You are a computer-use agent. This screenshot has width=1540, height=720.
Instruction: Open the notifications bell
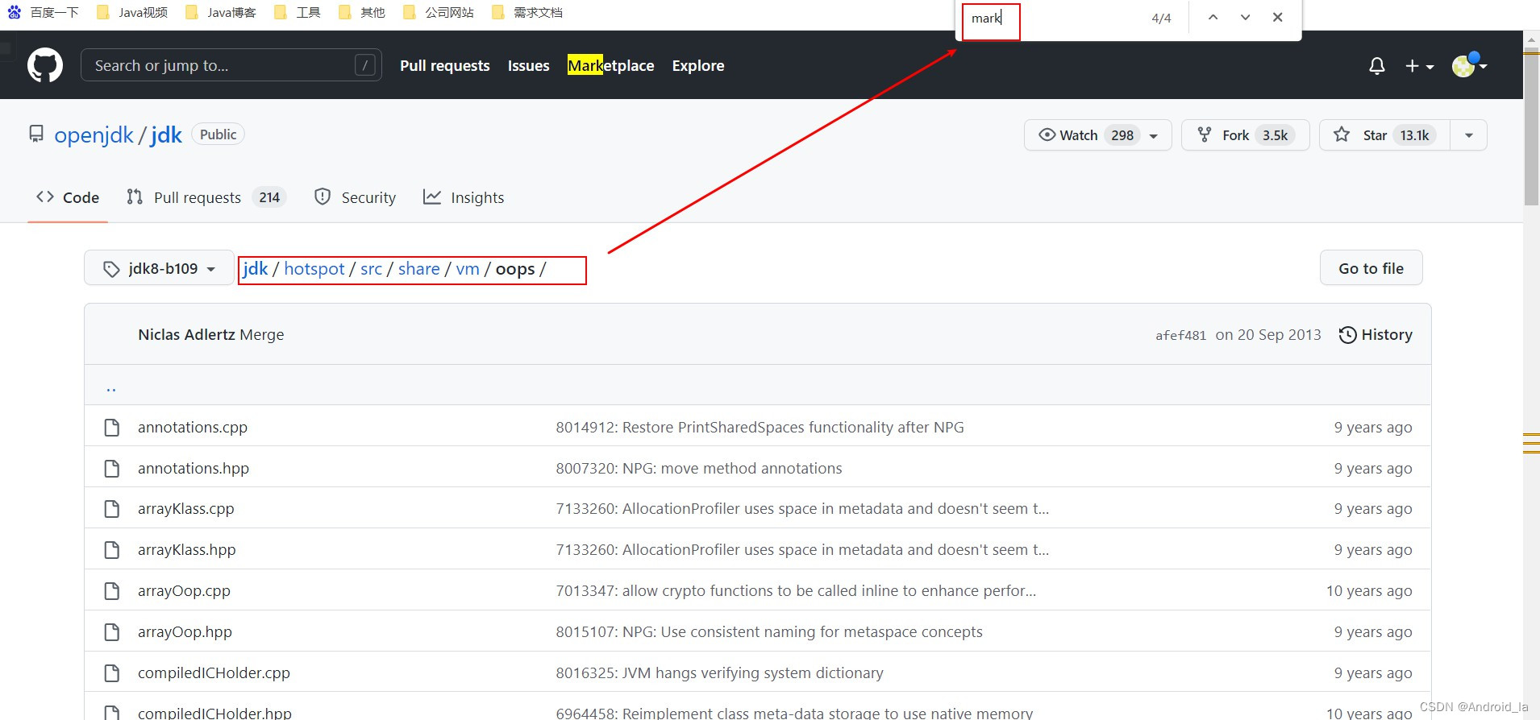(x=1376, y=66)
